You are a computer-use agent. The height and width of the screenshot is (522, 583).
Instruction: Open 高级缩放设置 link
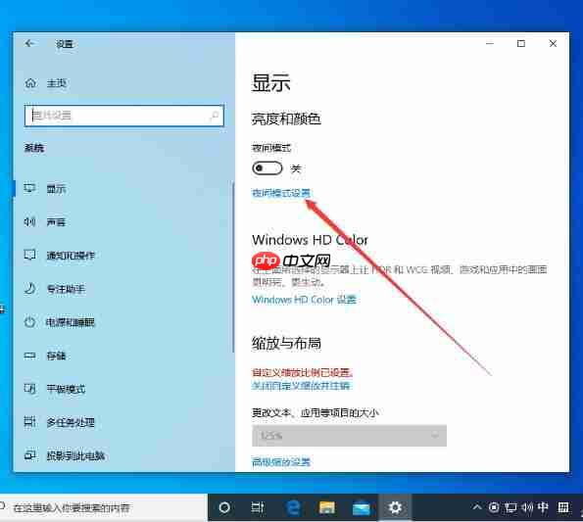(x=281, y=462)
